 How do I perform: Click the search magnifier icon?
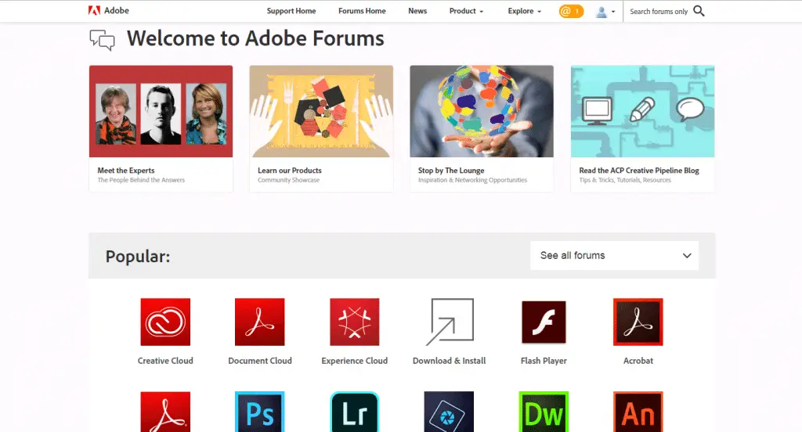[699, 11]
